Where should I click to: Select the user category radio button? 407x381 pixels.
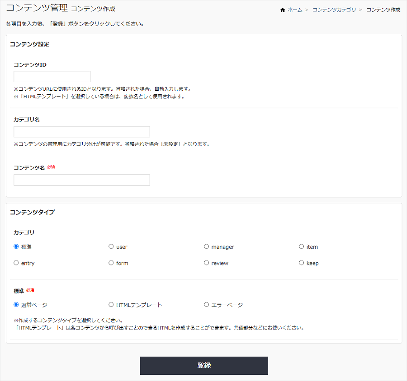111,246
